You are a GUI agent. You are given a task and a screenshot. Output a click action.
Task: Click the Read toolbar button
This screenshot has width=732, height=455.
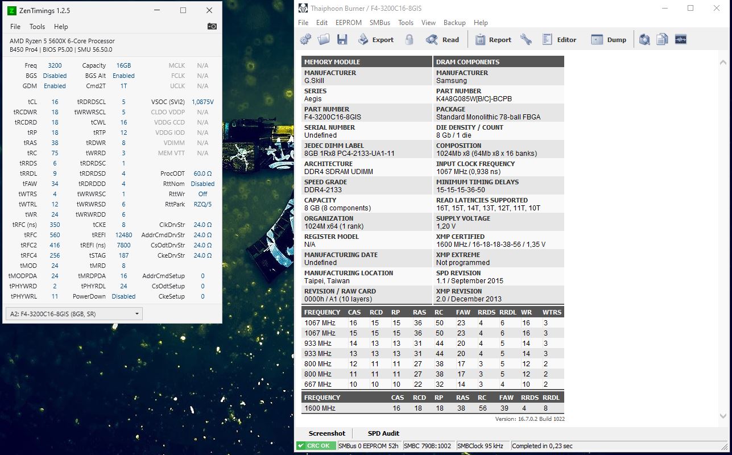(x=442, y=40)
